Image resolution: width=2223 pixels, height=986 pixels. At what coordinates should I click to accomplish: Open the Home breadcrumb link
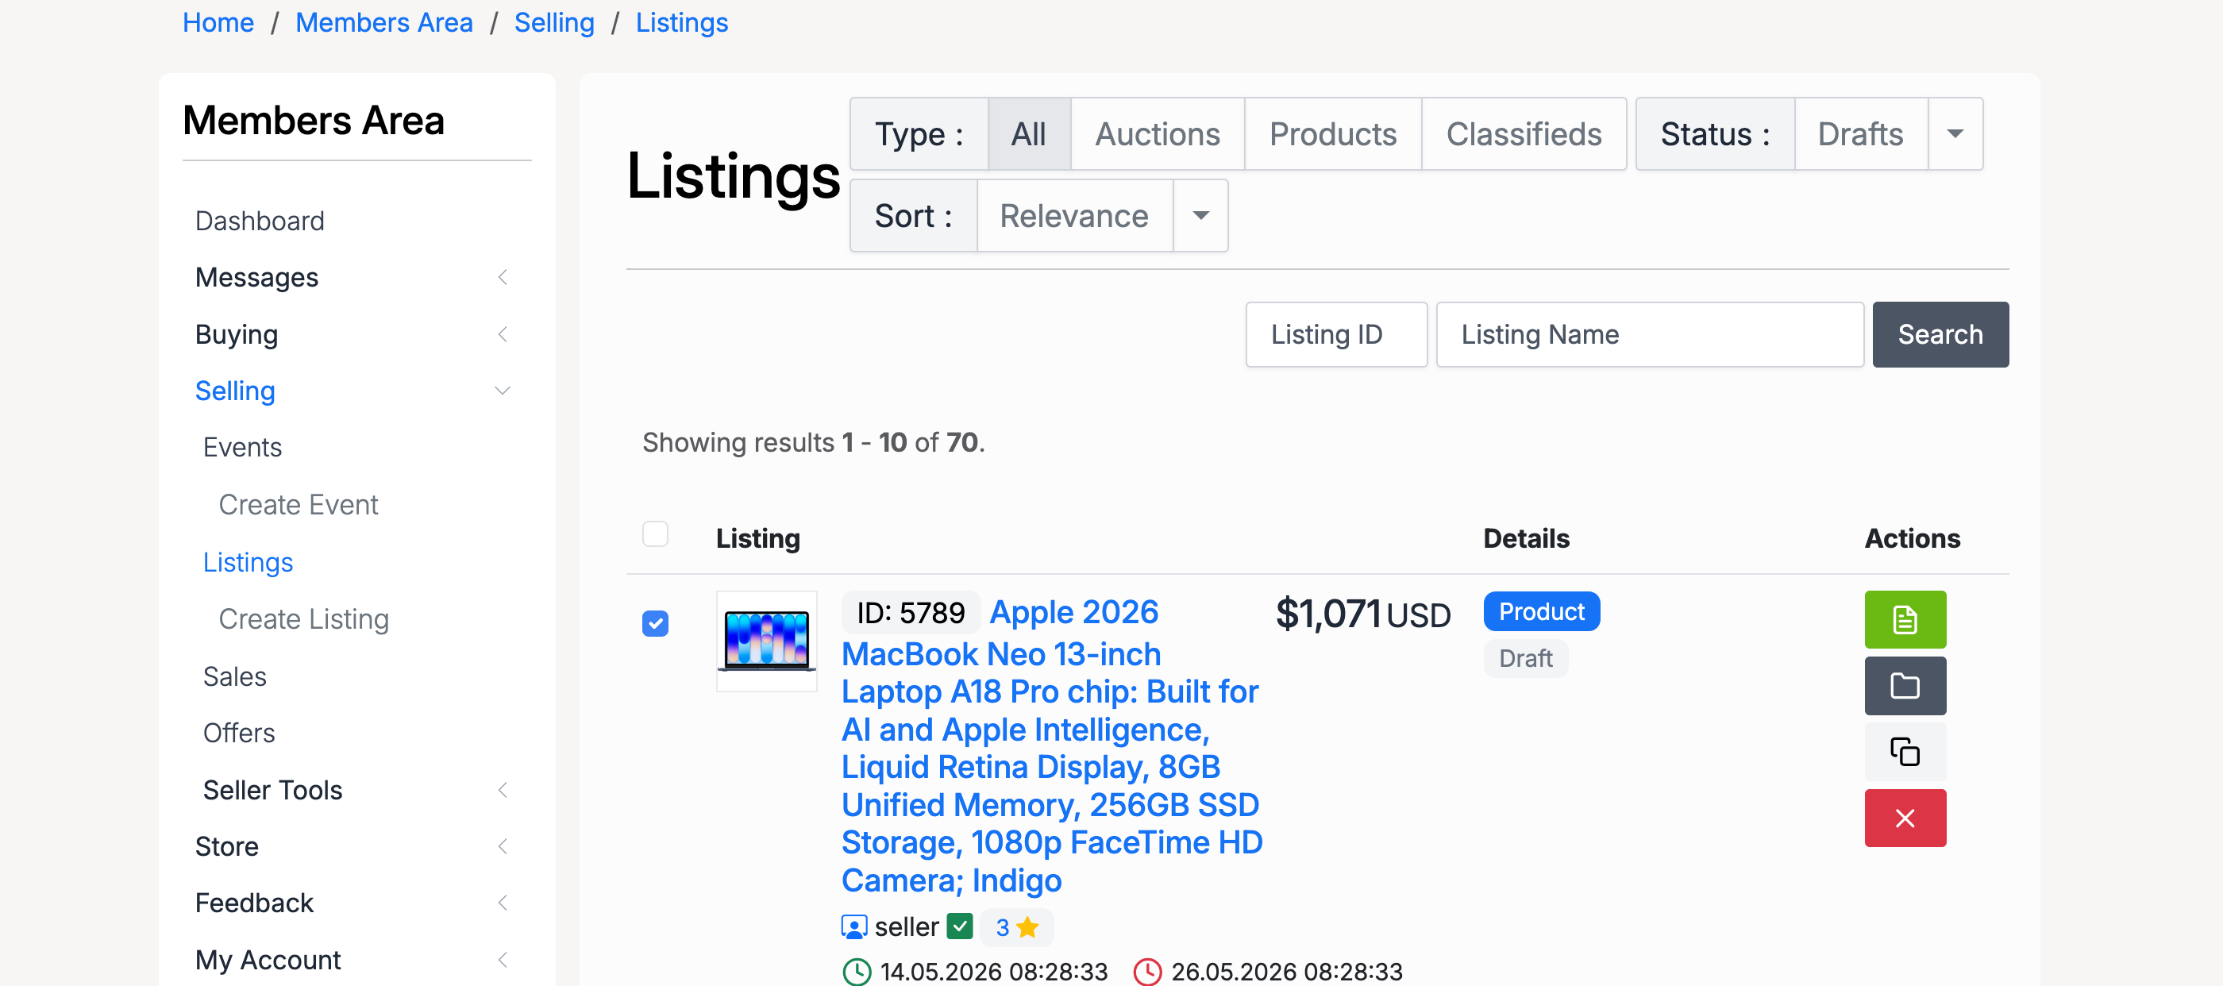coord(218,22)
